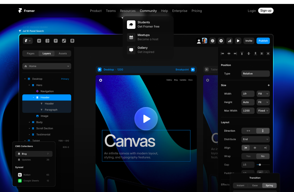
Task: Play the Desktop breakpoint preview icon
Action: [100, 70]
